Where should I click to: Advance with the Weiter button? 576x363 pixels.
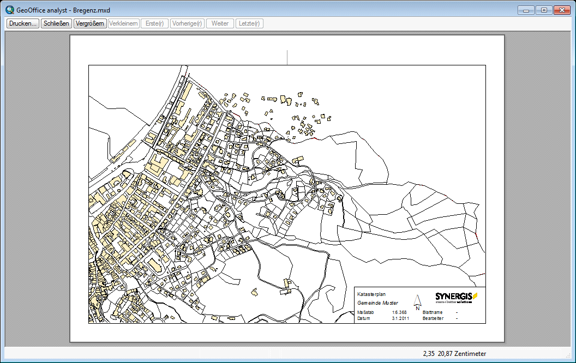[220, 23]
